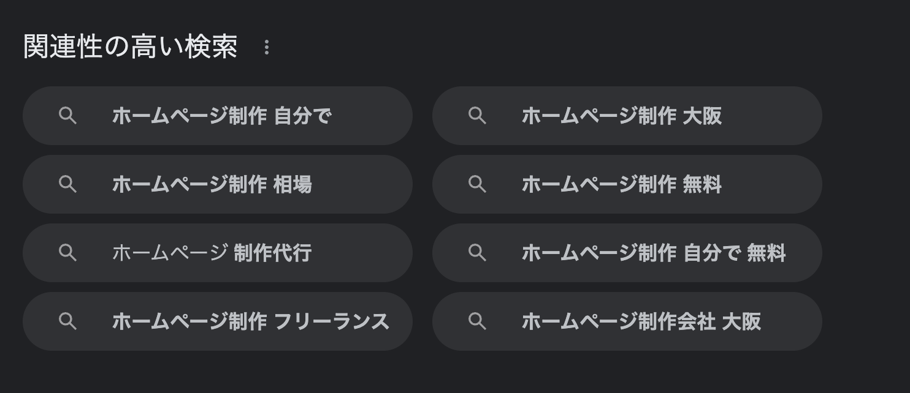Click search icon beside ホームページ制作 相場
The width and height of the screenshot is (910, 393).
[67, 184]
